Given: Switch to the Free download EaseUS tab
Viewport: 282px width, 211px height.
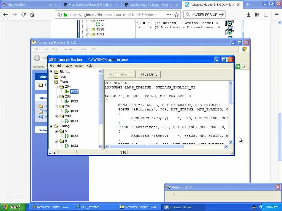Looking at the screenshot, I should [x=90, y=5].
